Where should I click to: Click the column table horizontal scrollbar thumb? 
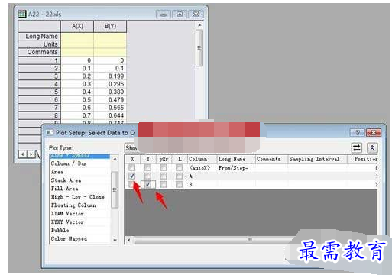(249, 240)
